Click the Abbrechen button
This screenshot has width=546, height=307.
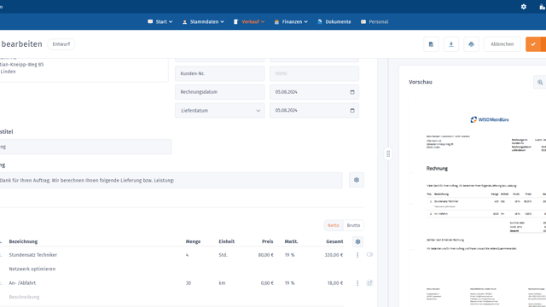tap(502, 44)
